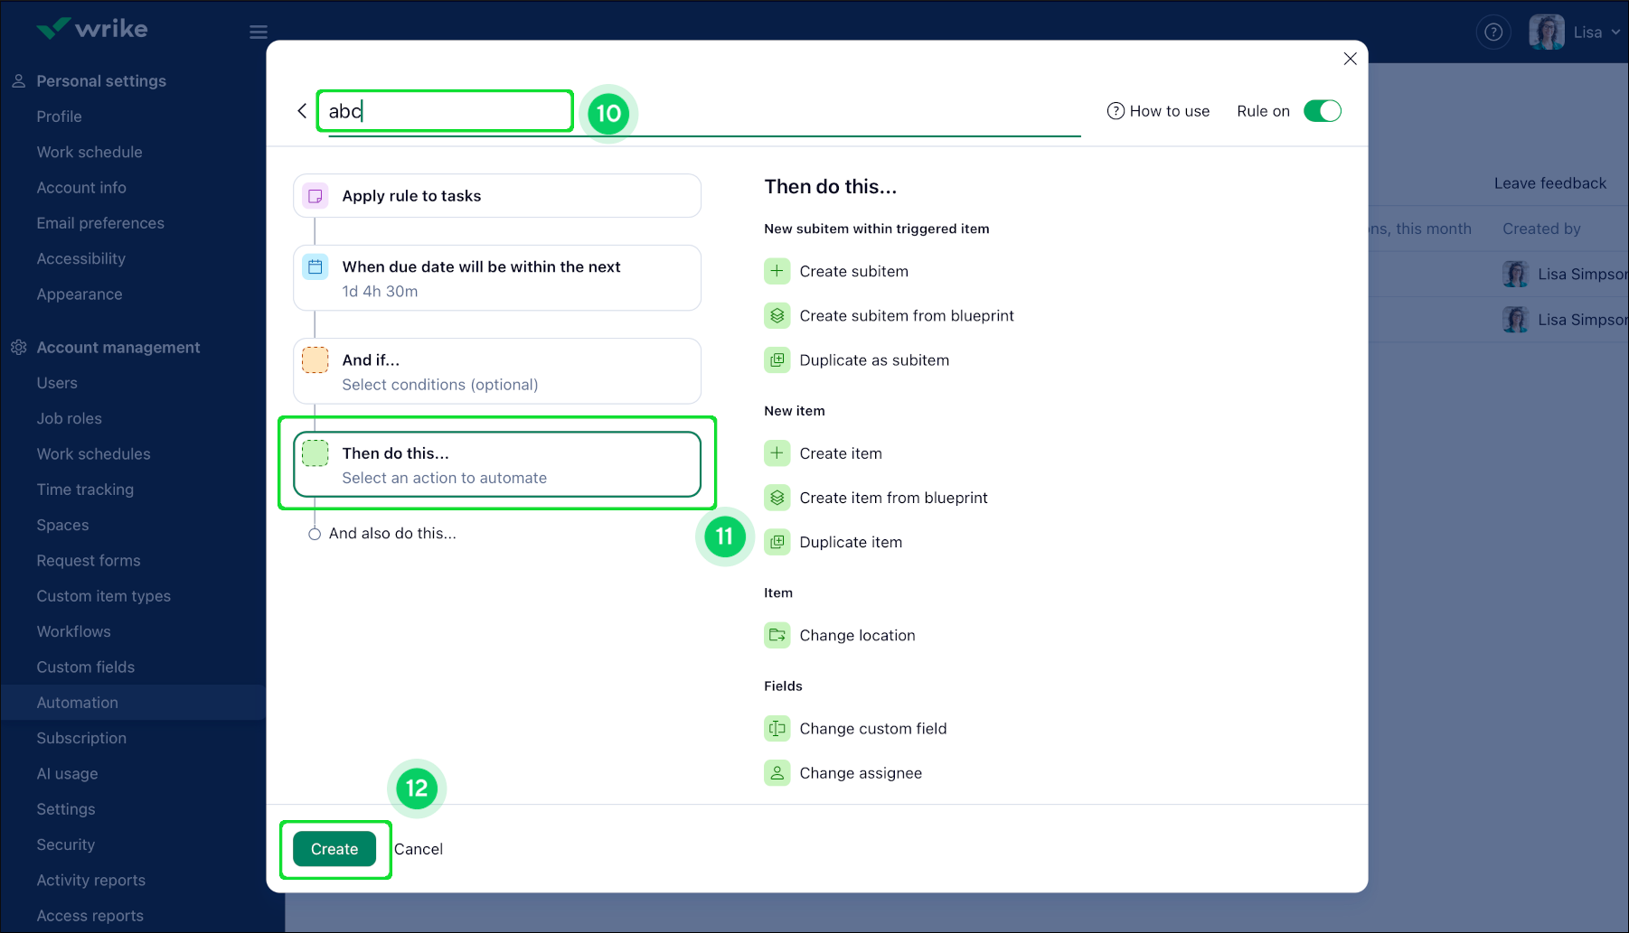Screen dimensions: 1629x933
Task: Click the Wrike logo
Action: 92,29
